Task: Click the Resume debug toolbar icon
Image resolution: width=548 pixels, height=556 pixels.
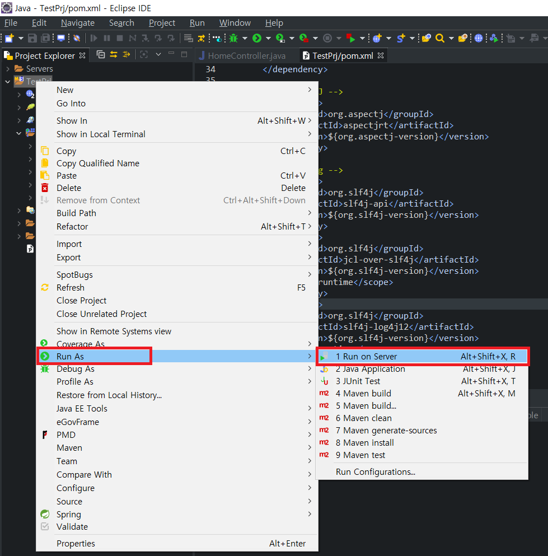Action: click(93, 38)
